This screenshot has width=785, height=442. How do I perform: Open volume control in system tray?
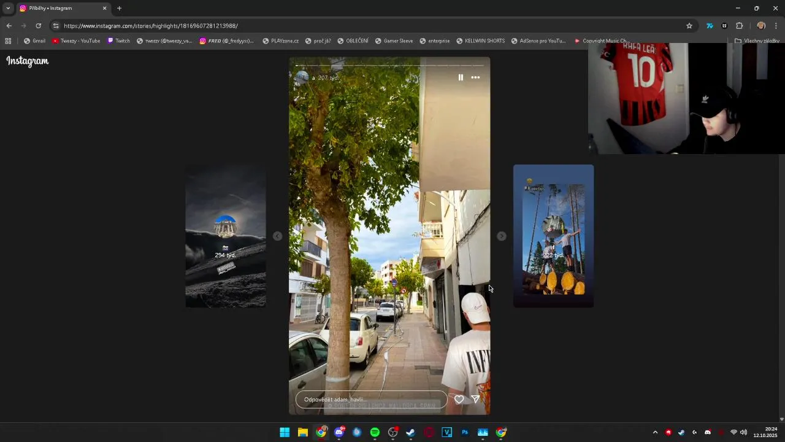coord(743,432)
